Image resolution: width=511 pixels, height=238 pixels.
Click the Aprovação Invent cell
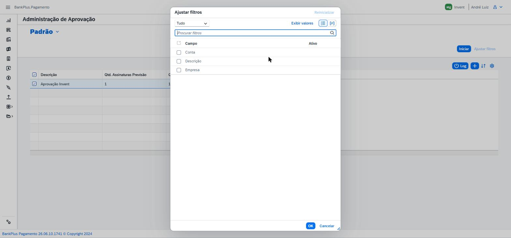(70, 84)
